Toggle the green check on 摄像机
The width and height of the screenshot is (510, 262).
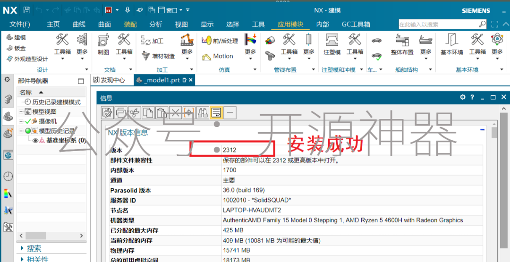pyautogui.click(x=28, y=121)
